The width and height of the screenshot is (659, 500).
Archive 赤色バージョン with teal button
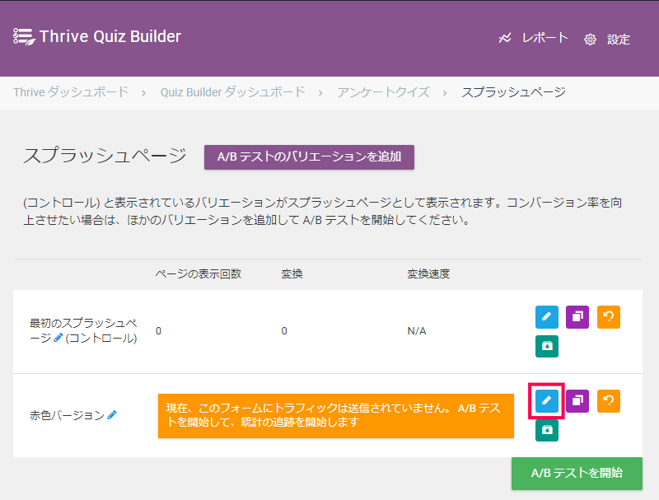tap(546, 430)
